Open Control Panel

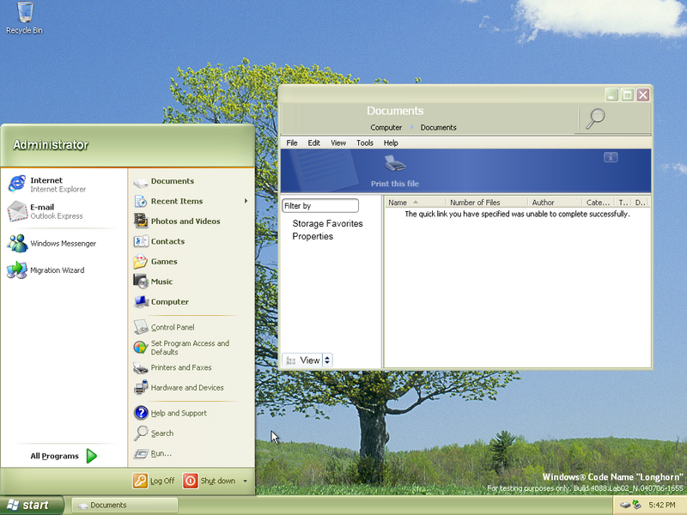click(x=172, y=327)
